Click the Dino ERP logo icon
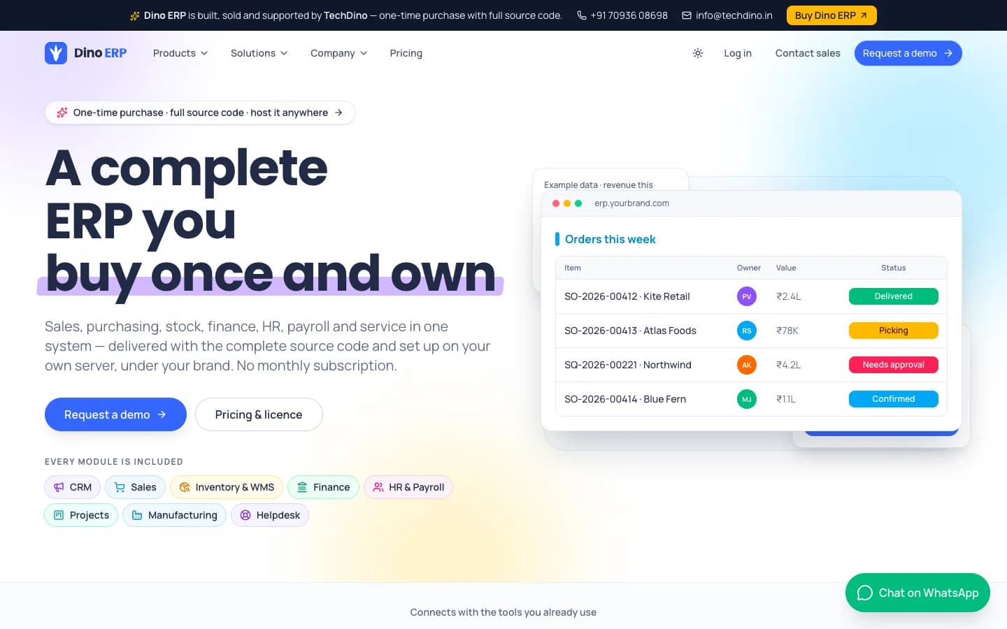Image resolution: width=1007 pixels, height=629 pixels. (56, 53)
